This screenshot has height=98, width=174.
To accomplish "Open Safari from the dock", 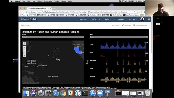I will (x=55, y=93).
